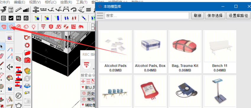Click the red folder icon
Image resolution: width=251 pixels, height=108 pixels.
(x=27, y=53)
